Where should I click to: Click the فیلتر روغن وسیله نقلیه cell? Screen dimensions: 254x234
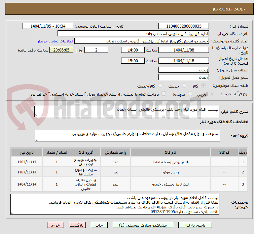pyautogui.click(x=171, y=162)
